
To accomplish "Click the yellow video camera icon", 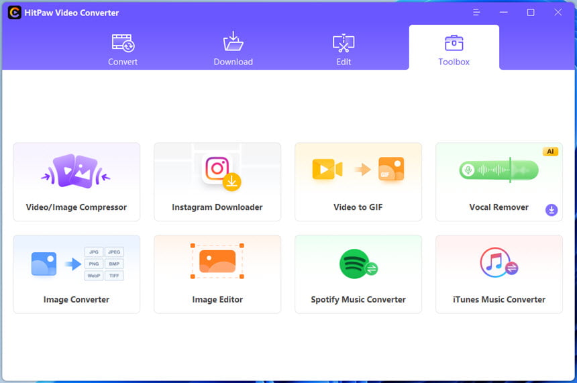I will click(x=327, y=169).
